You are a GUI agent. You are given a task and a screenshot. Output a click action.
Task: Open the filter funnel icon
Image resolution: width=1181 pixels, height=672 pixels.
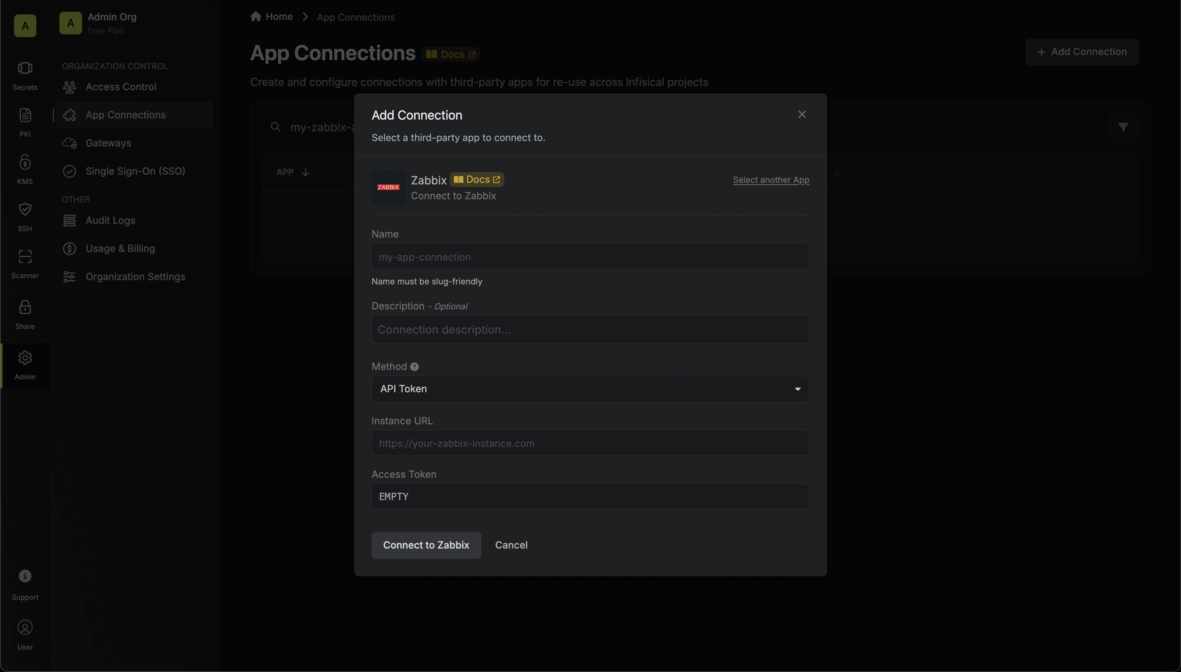pyautogui.click(x=1123, y=127)
